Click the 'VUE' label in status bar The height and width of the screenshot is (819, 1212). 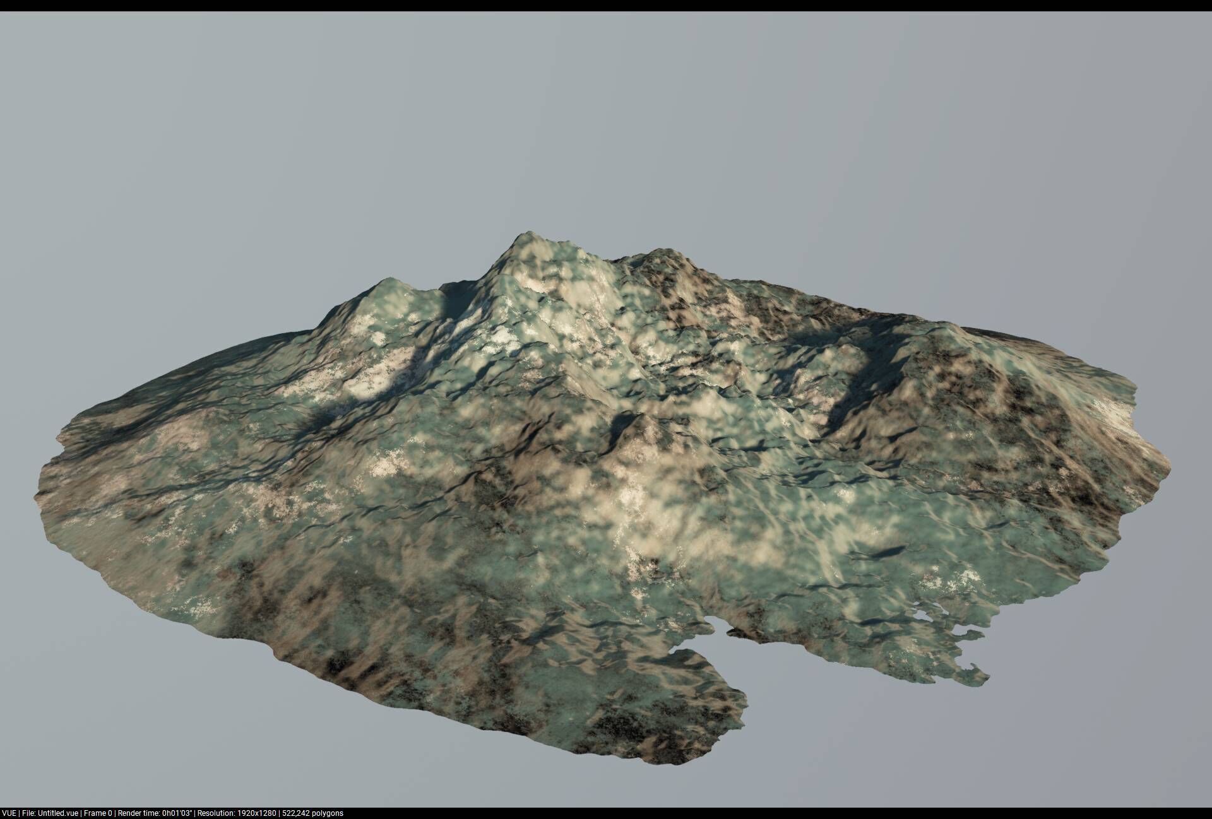click(9, 813)
